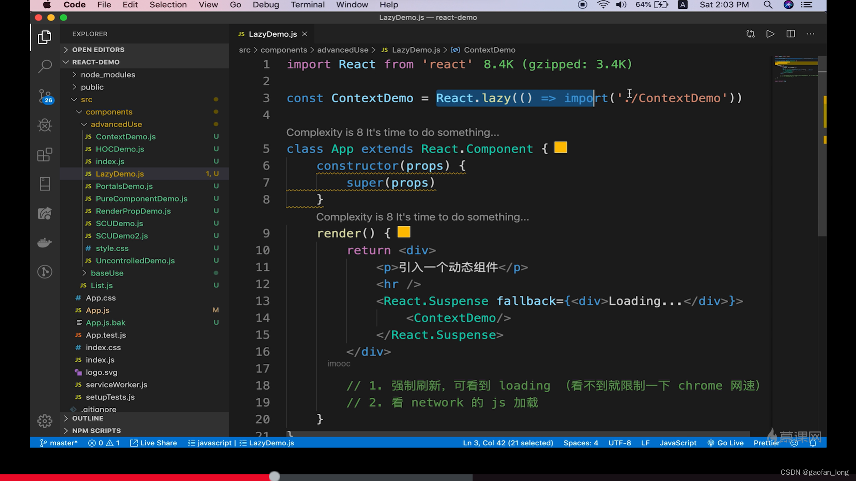
Task: Close the LazyDemo.js editor tab
Action: (305, 34)
